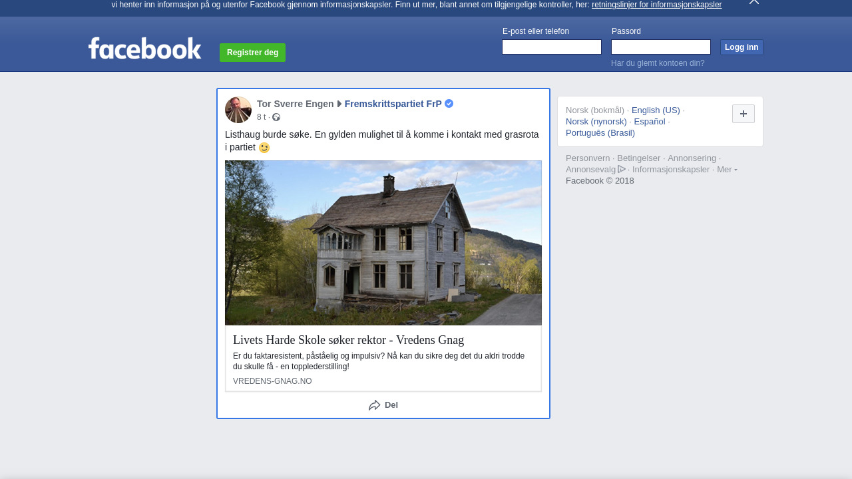This screenshot has height=479, width=852.
Task: Open the Betingelser footer link
Action: (x=639, y=158)
